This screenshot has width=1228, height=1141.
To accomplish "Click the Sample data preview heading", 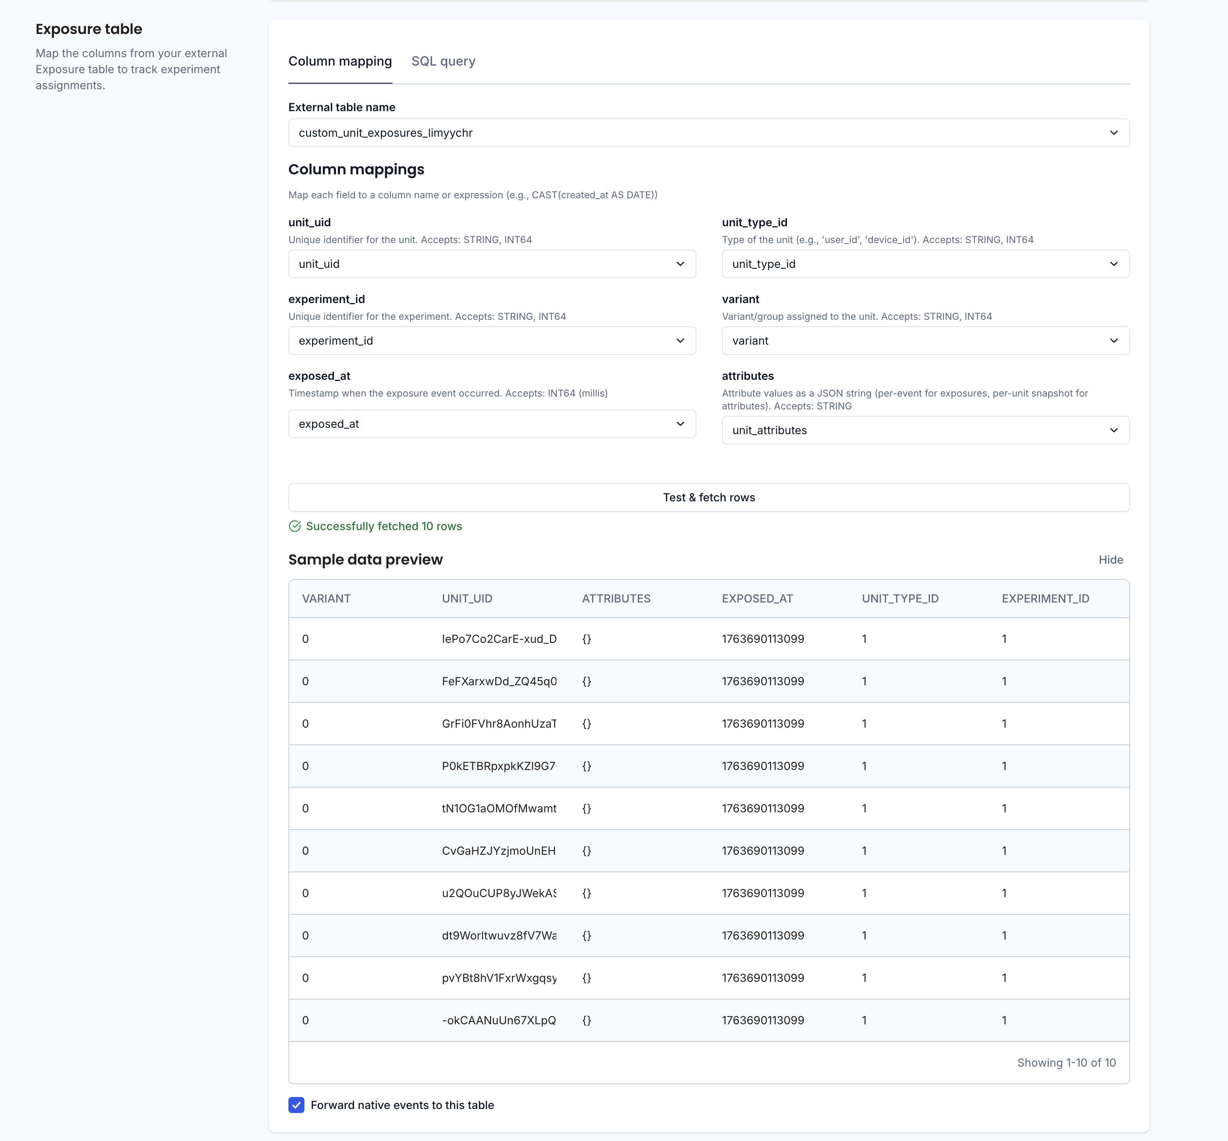I will 366,559.
